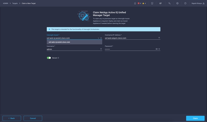Screen dimensions: 207x122
Task: Click the Claim NetApp Active IQ heading
Action: (x=109, y=14)
